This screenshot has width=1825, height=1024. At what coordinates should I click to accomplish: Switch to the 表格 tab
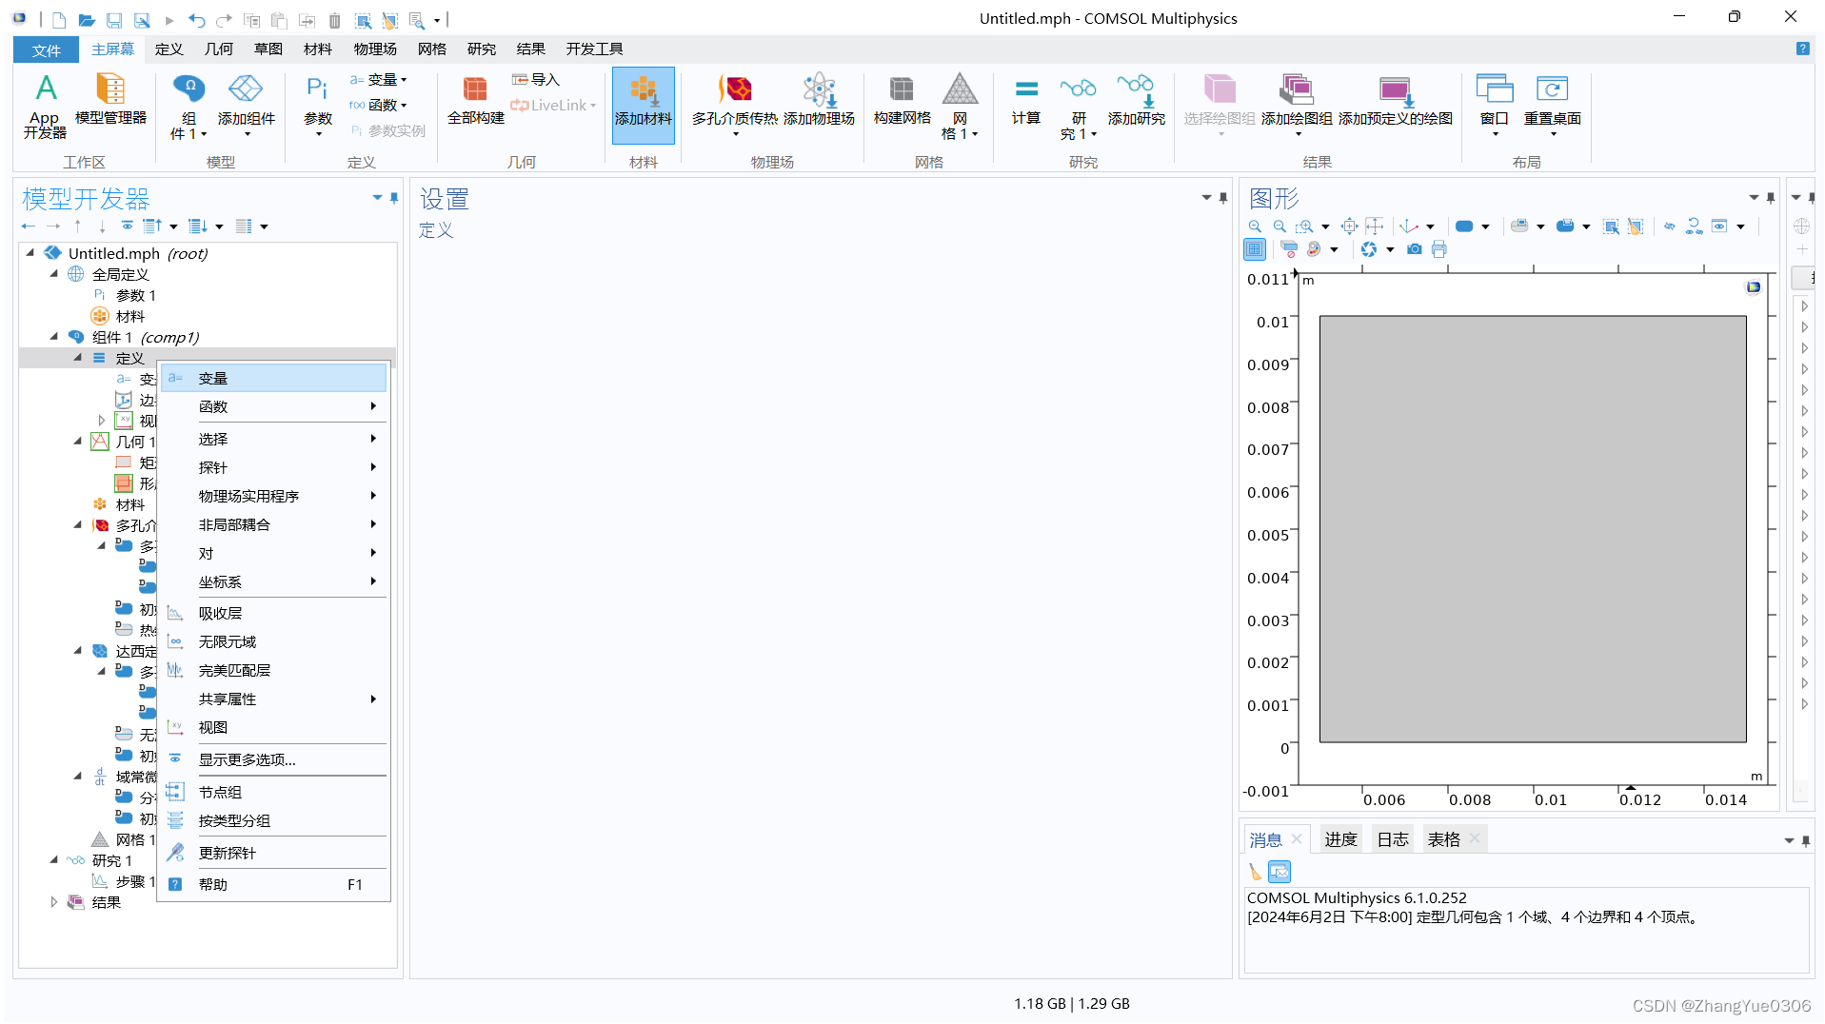(1444, 839)
